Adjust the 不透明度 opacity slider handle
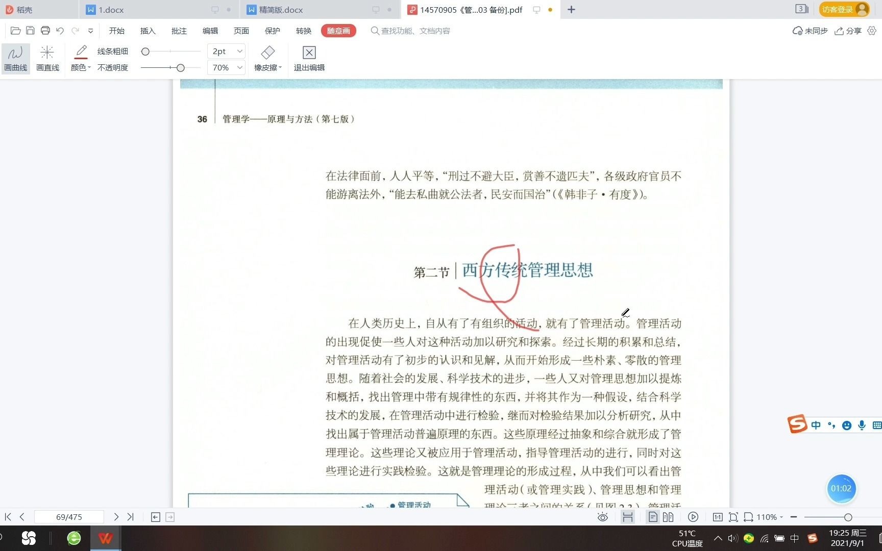Screen dimensions: 882x551 180,68
